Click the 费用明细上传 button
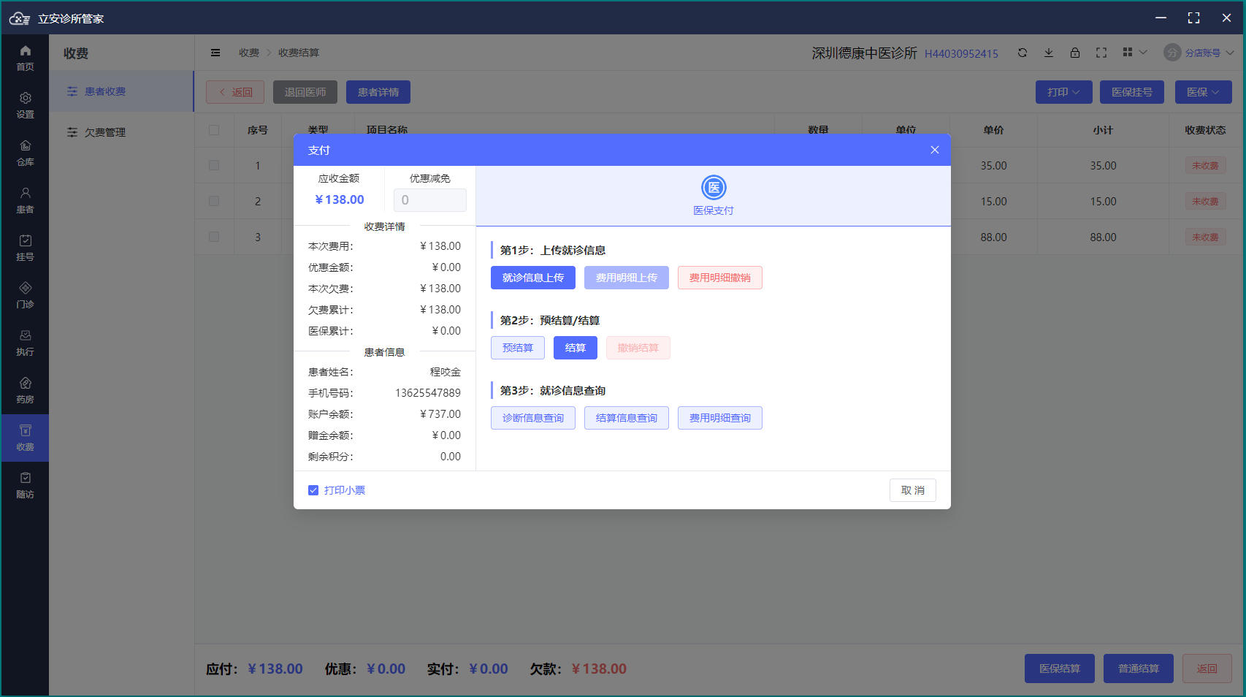This screenshot has height=697, width=1246. coord(627,278)
